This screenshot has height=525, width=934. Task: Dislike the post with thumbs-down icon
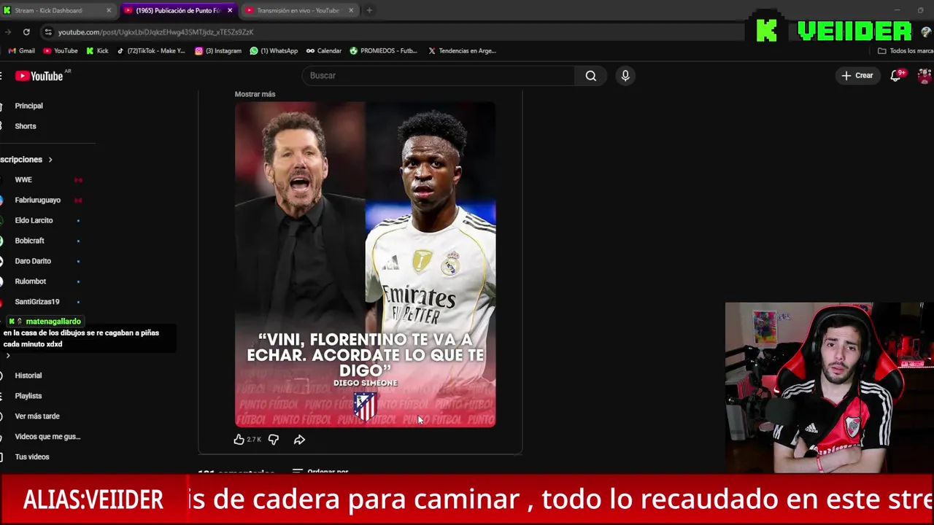tap(274, 440)
